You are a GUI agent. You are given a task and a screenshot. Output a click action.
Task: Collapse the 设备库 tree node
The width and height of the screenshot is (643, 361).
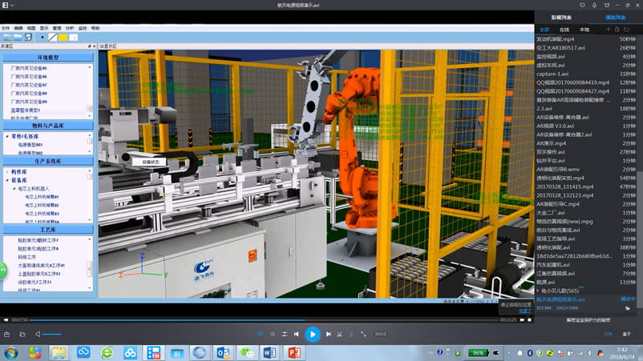[x=9, y=180]
